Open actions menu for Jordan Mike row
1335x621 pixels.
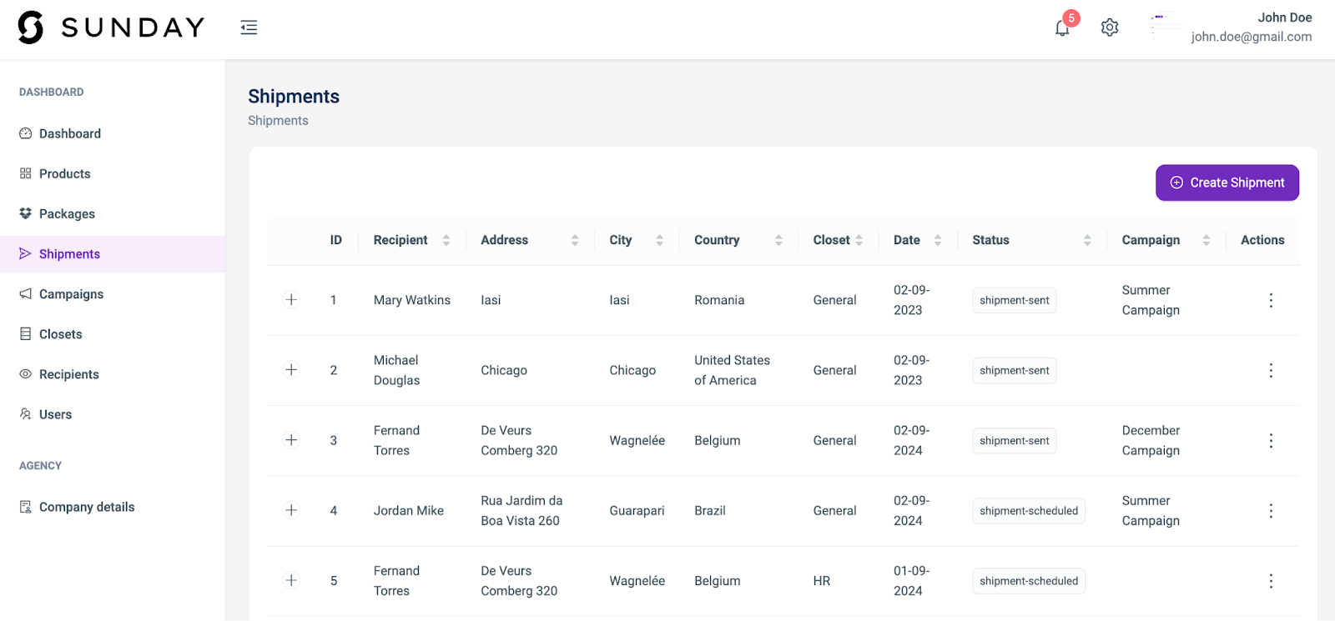[x=1270, y=510]
